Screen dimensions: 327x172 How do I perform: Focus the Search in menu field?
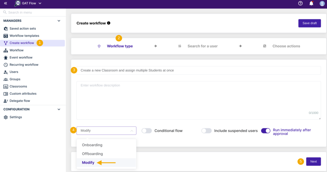33,12
